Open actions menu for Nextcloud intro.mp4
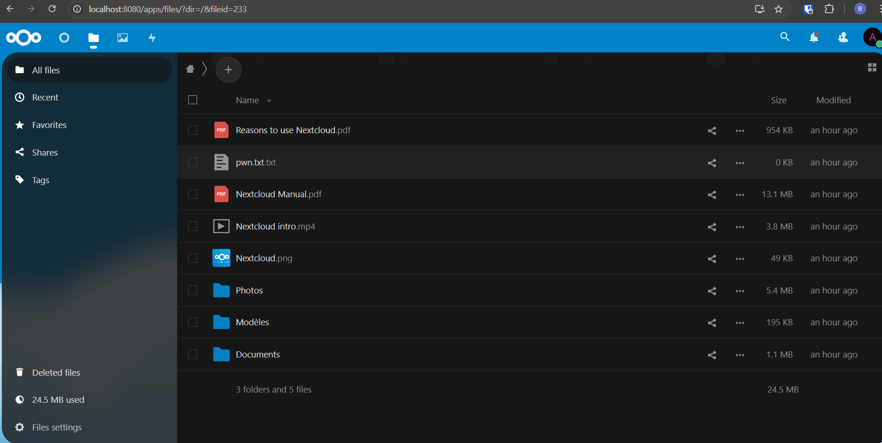Viewport: 882px width, 443px height. (740, 227)
